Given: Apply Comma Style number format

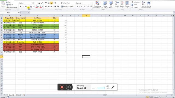Looking at the screenshot, I should [84, 7].
